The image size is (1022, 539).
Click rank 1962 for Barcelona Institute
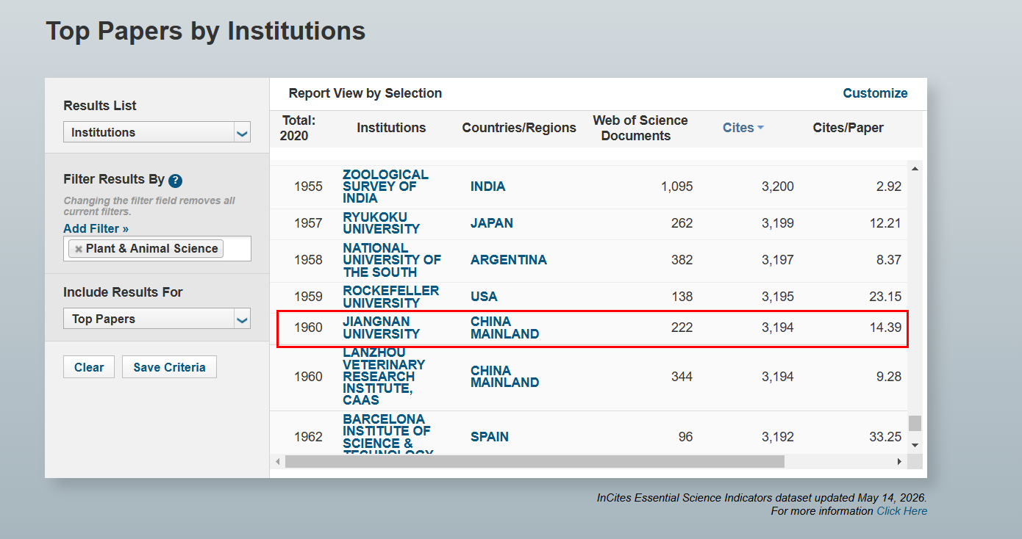(308, 437)
